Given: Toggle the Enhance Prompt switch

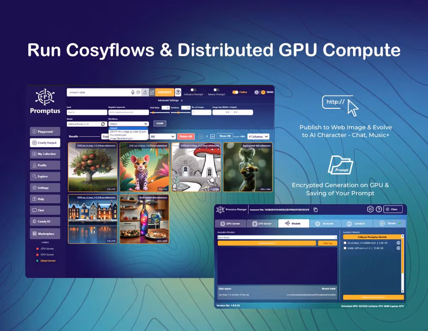Looking at the screenshot, I should (x=193, y=90).
